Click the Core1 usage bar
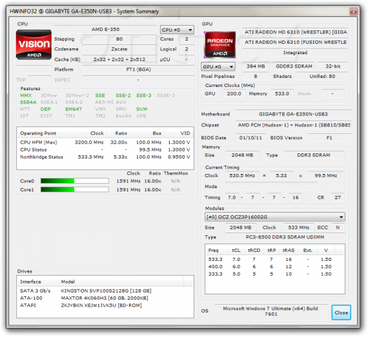Screen dimensions: 368x337 coord(75,189)
